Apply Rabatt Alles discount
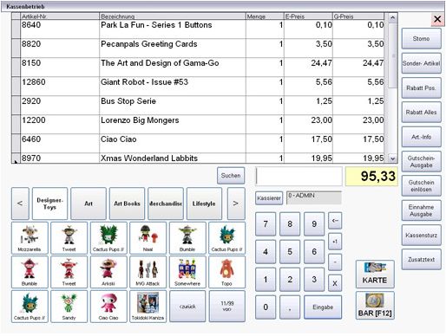Viewport: 446px width, 336px height. [422, 112]
